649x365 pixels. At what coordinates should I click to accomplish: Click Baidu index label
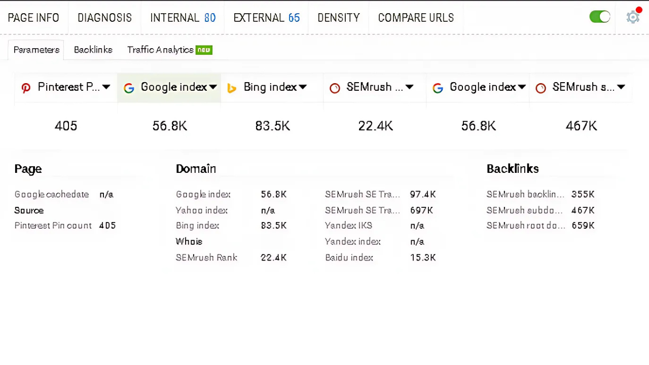tap(349, 258)
